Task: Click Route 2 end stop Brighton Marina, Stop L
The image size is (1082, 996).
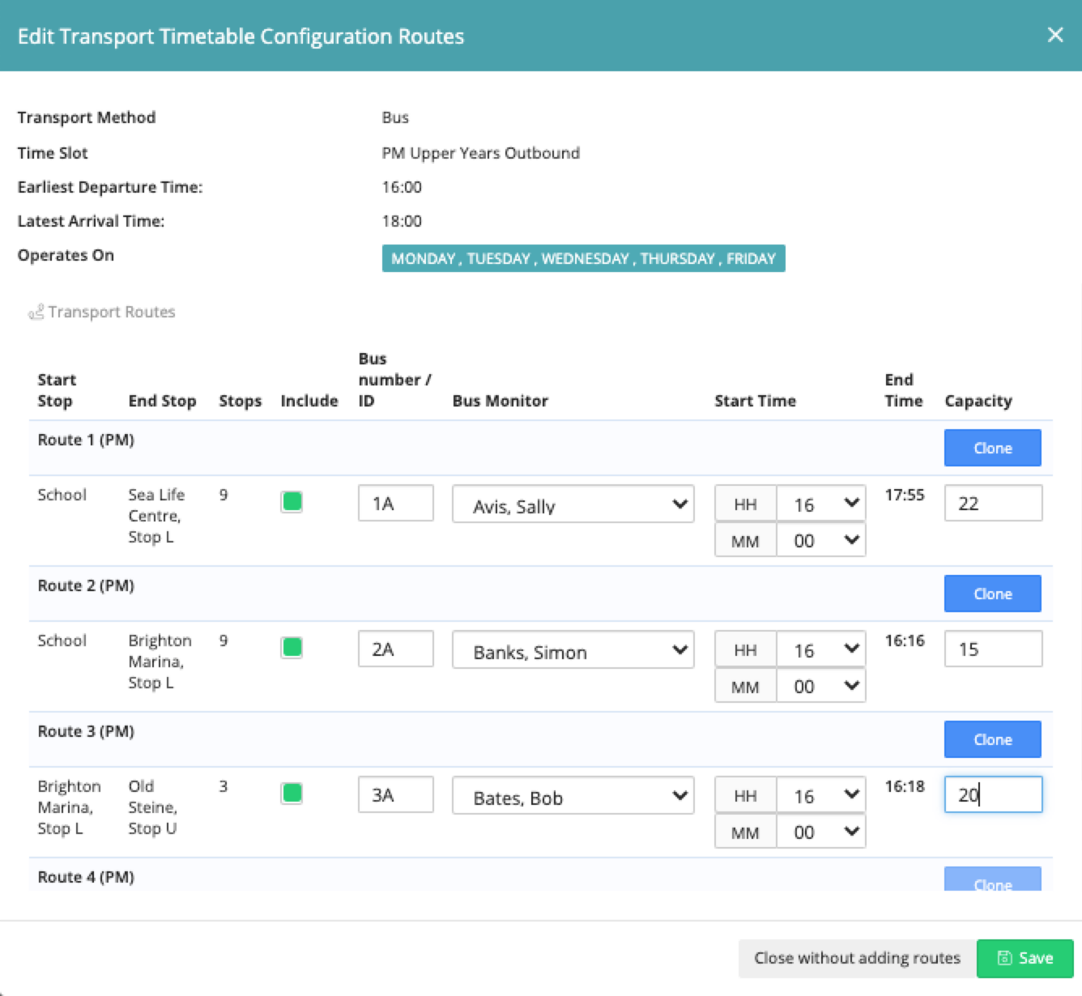Action: [x=160, y=662]
